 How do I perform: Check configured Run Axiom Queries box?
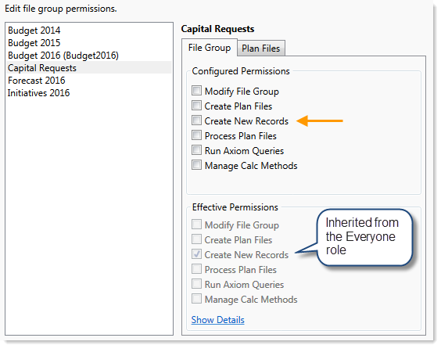(x=196, y=150)
